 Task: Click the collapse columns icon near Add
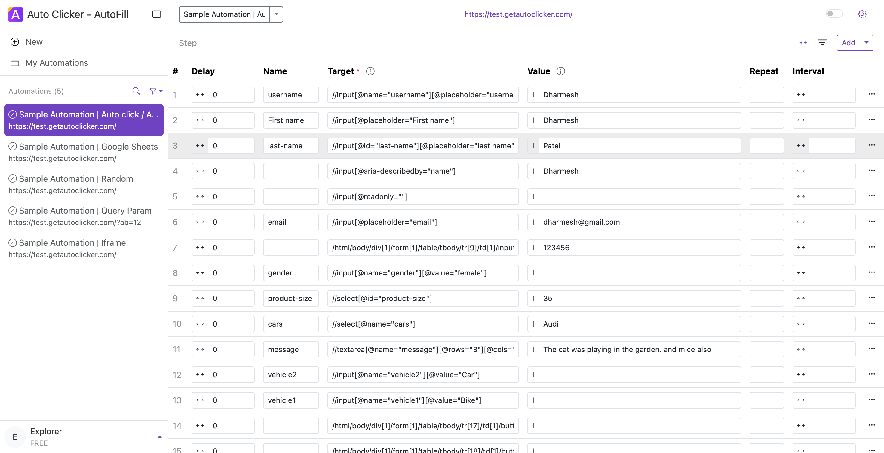[x=803, y=43]
